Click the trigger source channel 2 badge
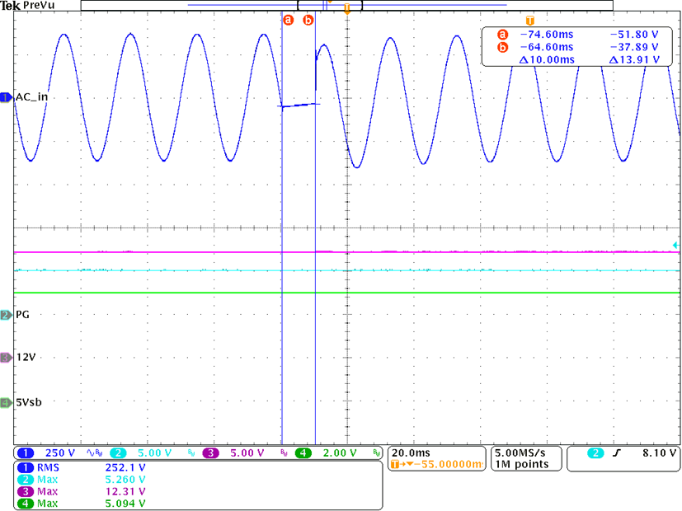The width and height of the screenshot is (682, 511). 595,453
